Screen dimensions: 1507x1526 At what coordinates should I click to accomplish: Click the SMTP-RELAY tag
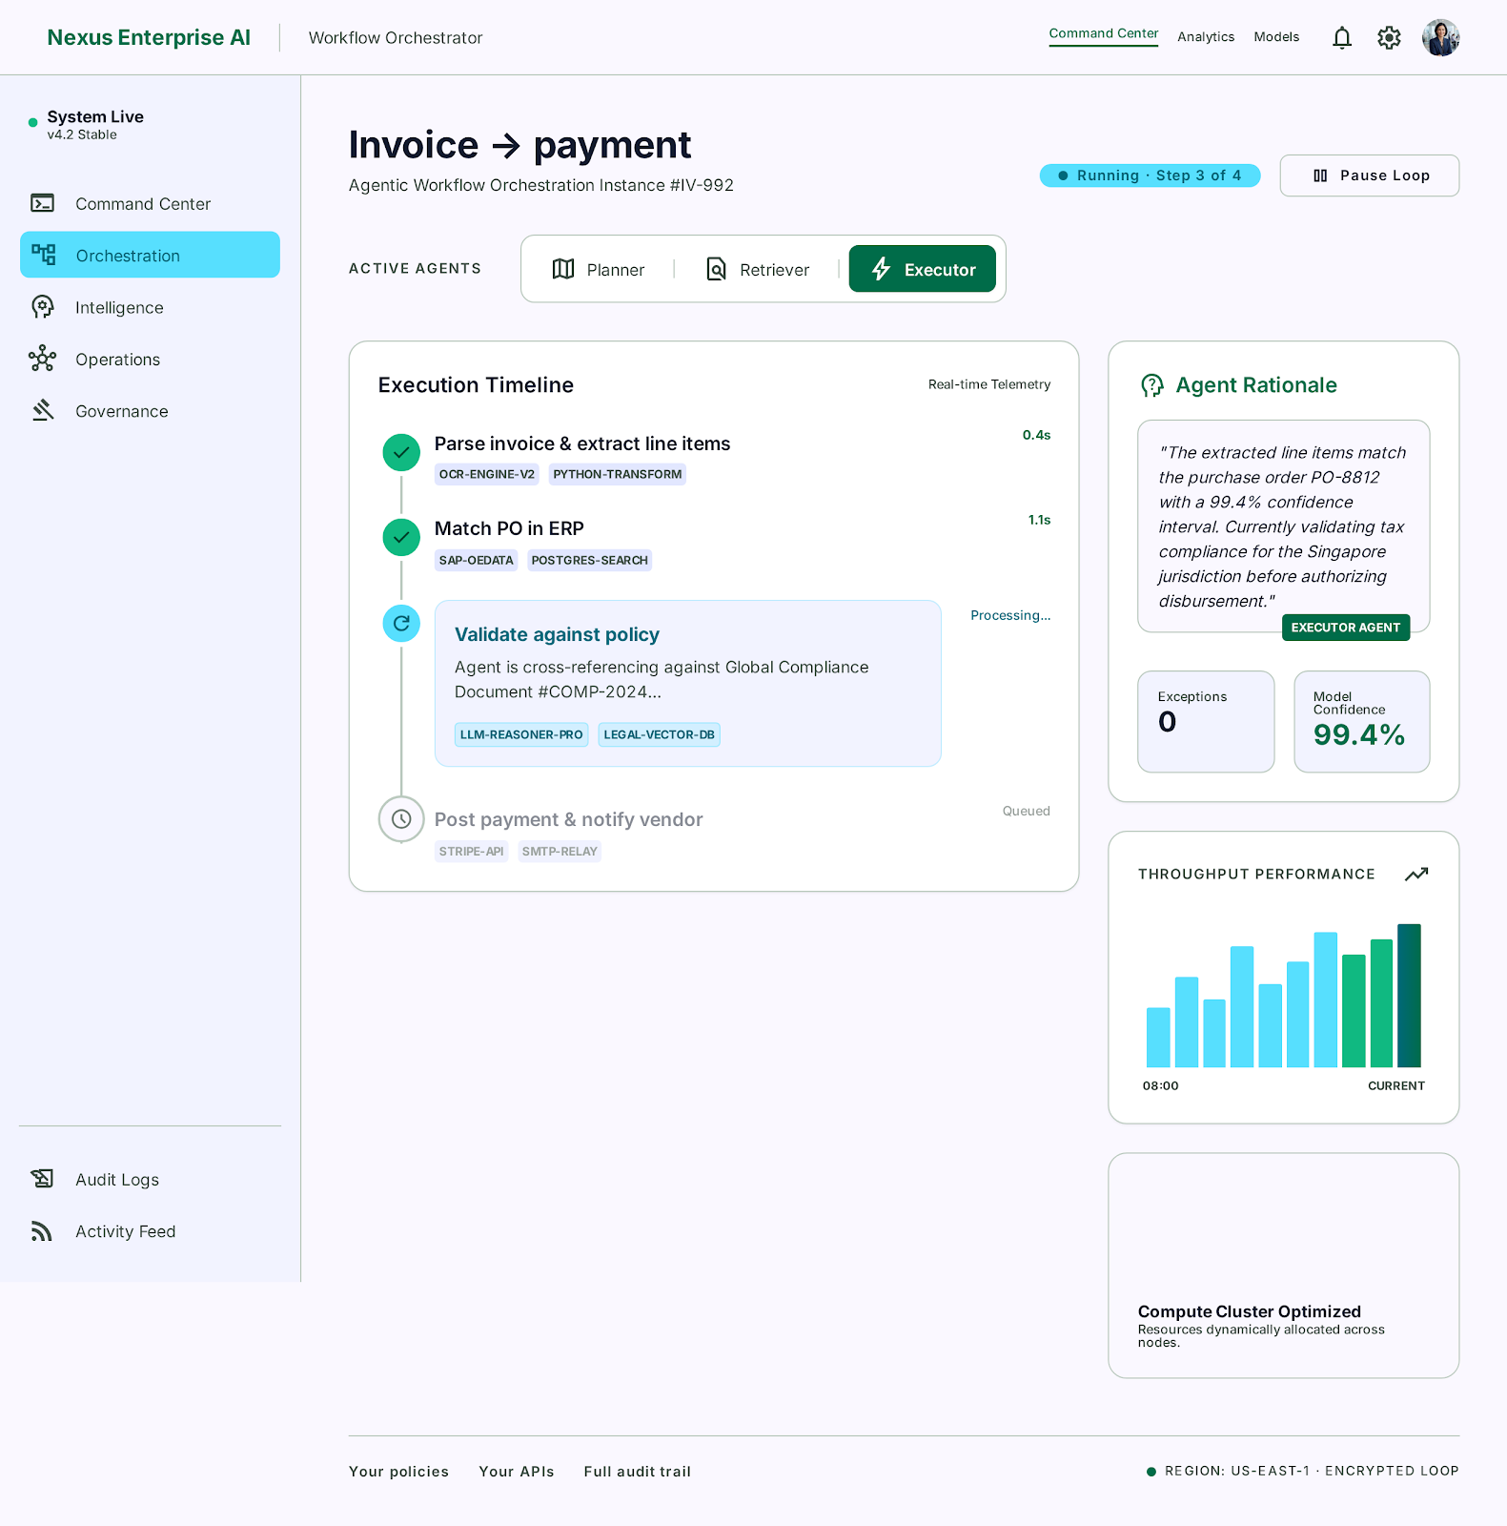click(x=560, y=851)
